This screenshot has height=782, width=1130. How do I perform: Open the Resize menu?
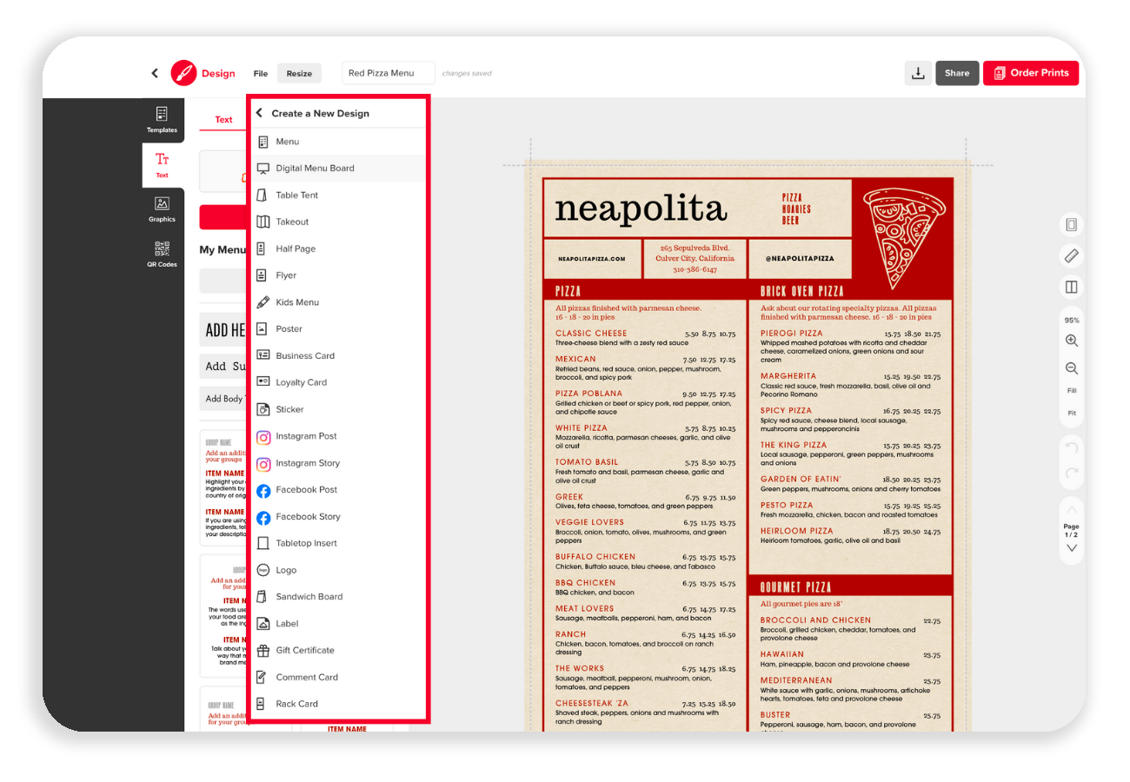tap(299, 74)
